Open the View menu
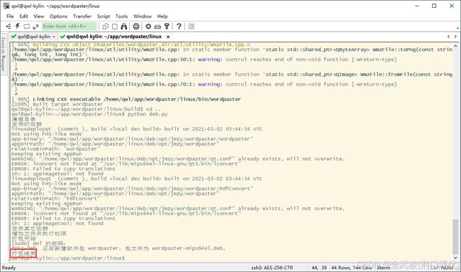461x272 pixels. [x=38, y=16]
